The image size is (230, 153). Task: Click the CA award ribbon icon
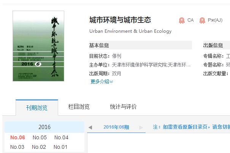(x=182, y=21)
